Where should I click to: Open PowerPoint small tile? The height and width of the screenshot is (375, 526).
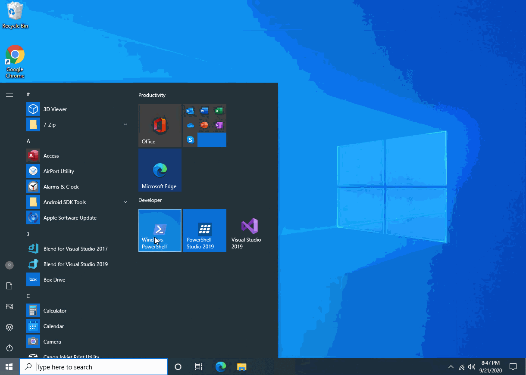tap(204, 125)
